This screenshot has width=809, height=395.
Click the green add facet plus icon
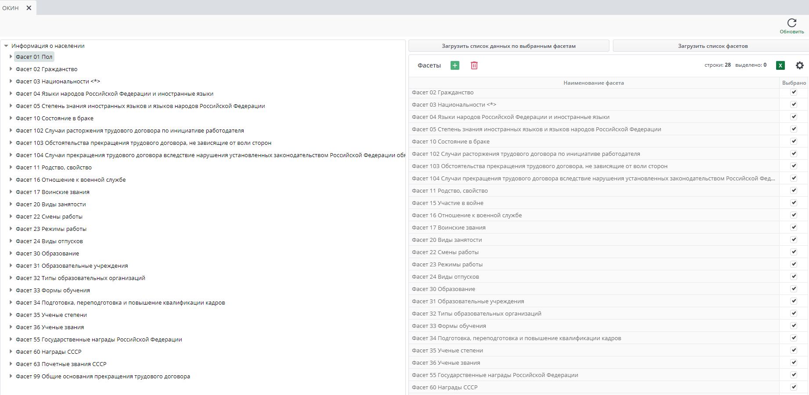click(x=455, y=65)
